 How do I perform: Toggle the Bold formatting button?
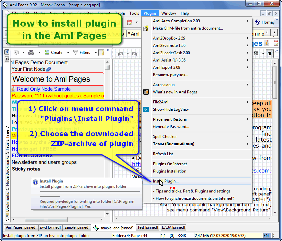pyautogui.click(x=270, y=54)
